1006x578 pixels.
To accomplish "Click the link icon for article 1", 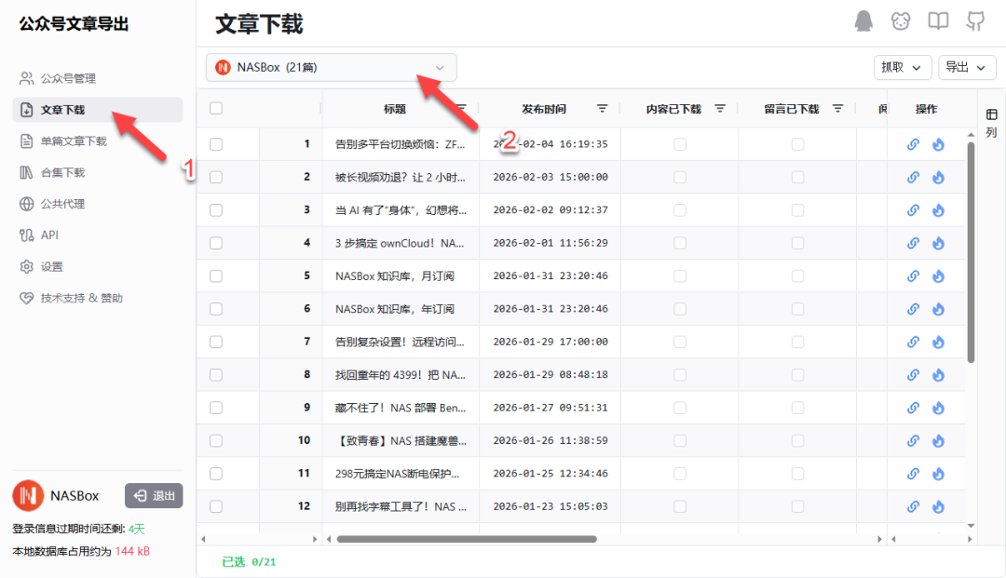I will pyautogui.click(x=913, y=144).
